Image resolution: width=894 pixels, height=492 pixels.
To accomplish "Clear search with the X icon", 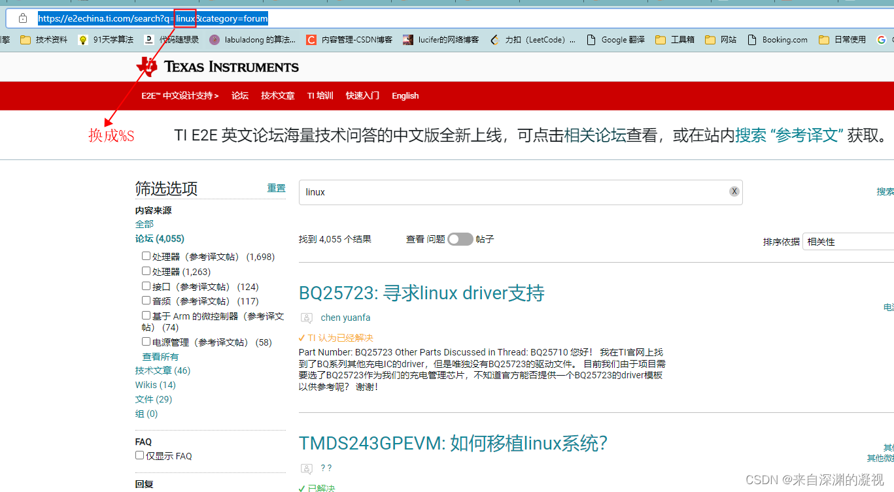I will (x=734, y=191).
